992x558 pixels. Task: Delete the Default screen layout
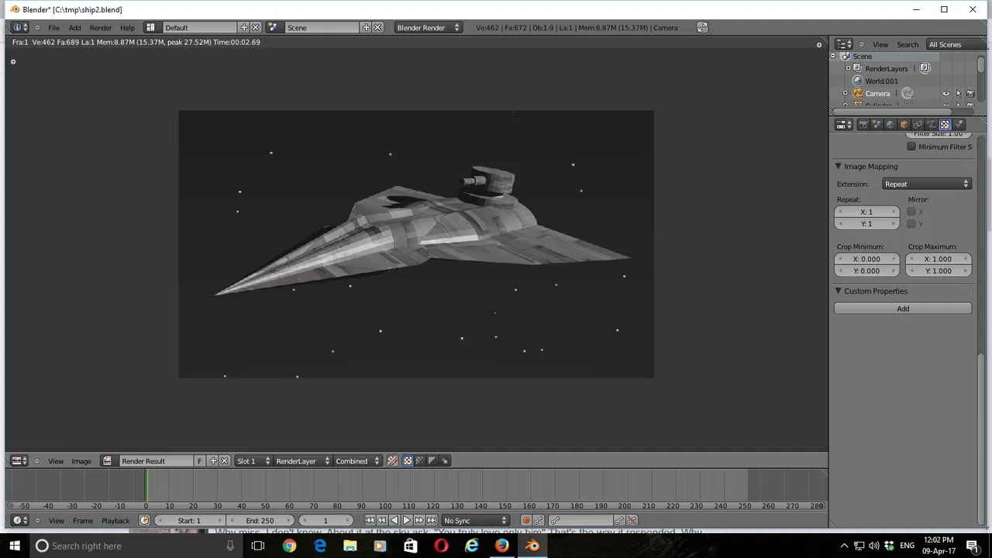(x=256, y=28)
